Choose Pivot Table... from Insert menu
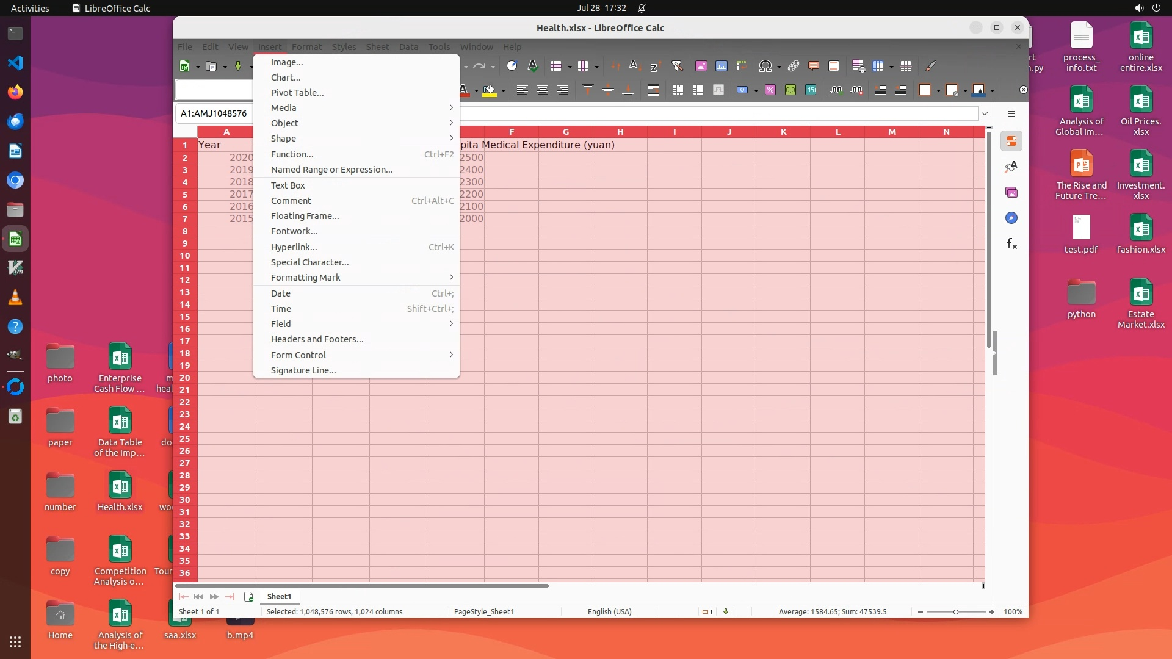Image resolution: width=1172 pixels, height=659 pixels. point(297,93)
